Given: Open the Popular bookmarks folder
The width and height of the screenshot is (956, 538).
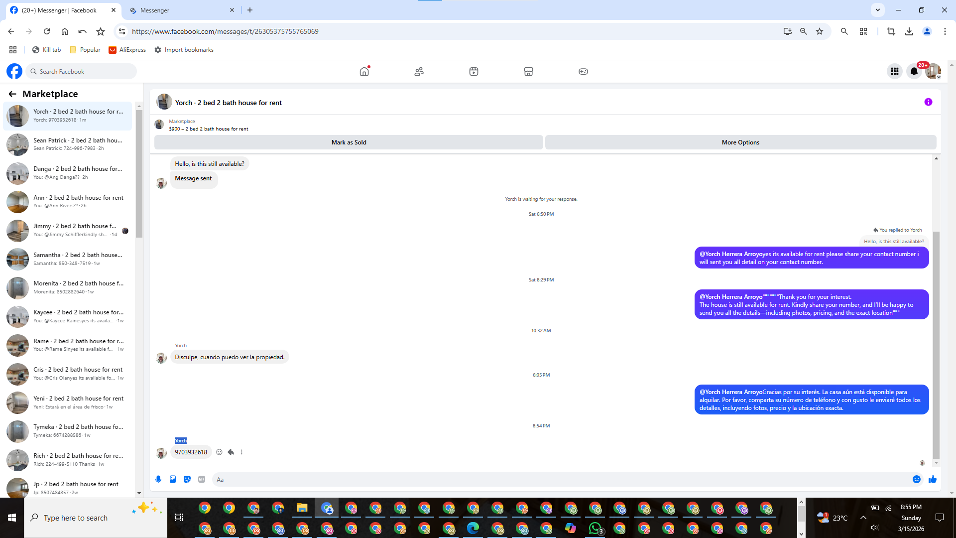Looking at the screenshot, I should [x=85, y=50].
